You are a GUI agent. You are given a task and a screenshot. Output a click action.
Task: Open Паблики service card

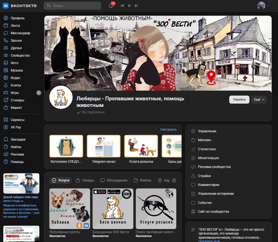pyautogui.click(x=70, y=209)
